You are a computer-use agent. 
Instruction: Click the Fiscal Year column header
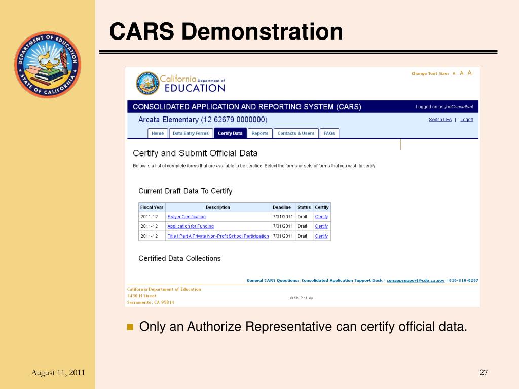point(152,207)
